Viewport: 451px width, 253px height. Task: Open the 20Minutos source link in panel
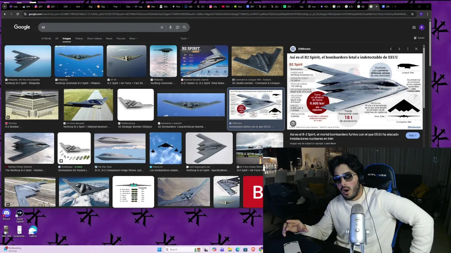tap(300, 49)
